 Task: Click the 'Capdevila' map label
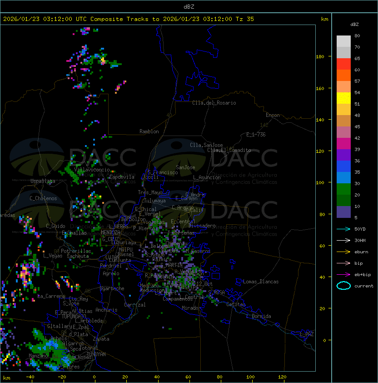[x=122, y=177]
